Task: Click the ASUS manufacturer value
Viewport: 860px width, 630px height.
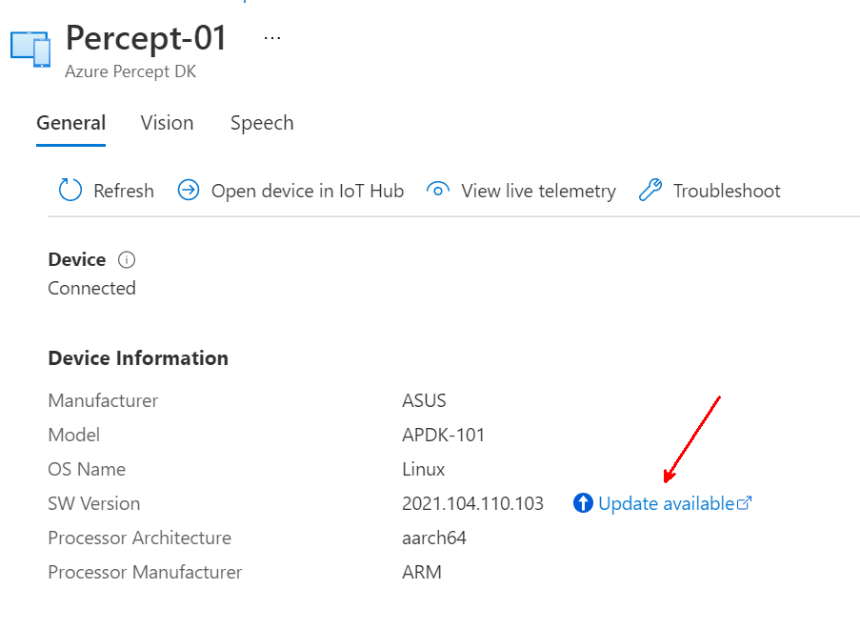Action: [424, 400]
